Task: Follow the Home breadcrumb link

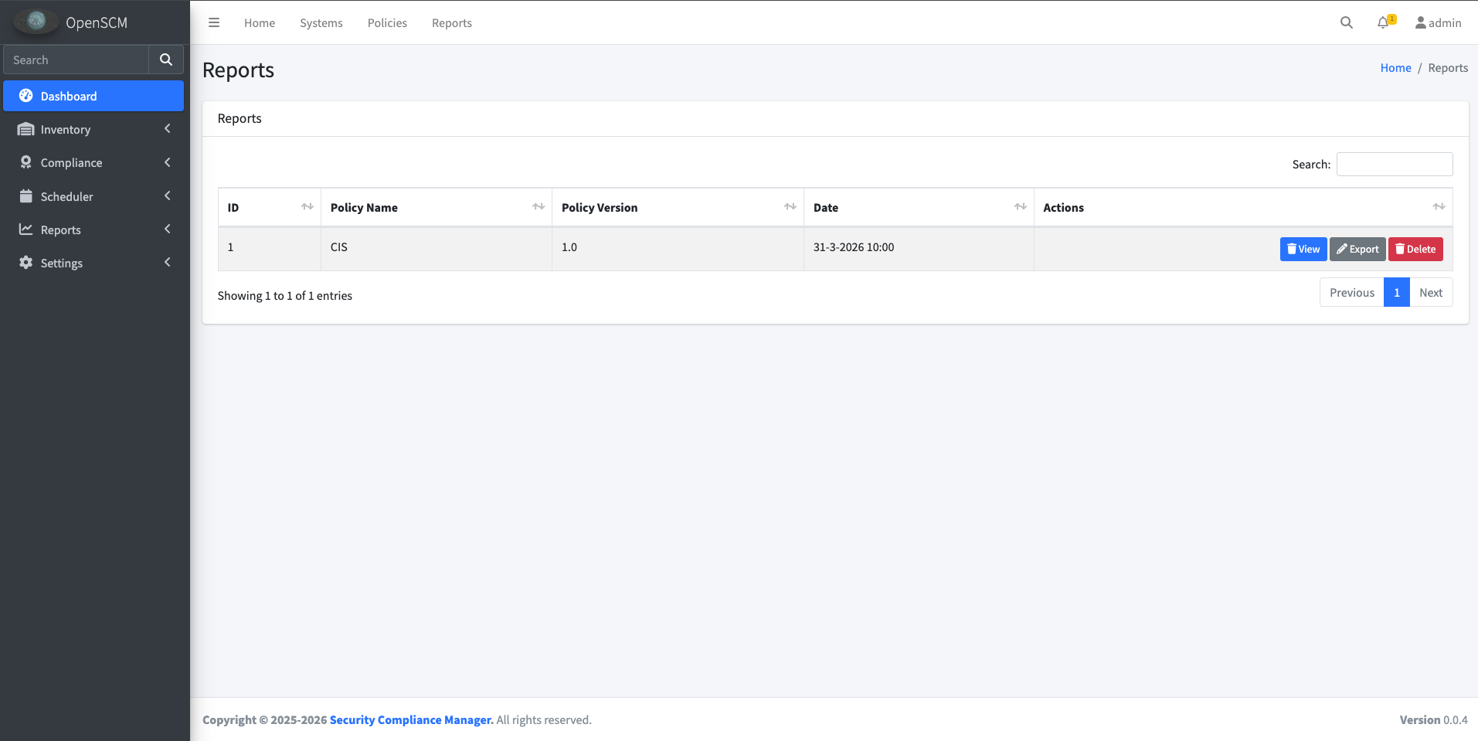Action: (x=1395, y=68)
